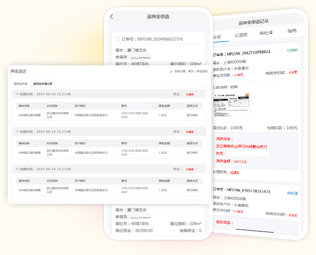The image size is (316, 255).
Task: Switch to the 已退款 tab
Action: pyautogui.click(x=241, y=35)
